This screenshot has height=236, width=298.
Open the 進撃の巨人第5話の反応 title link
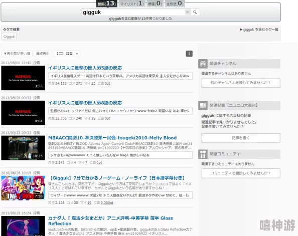85,68
